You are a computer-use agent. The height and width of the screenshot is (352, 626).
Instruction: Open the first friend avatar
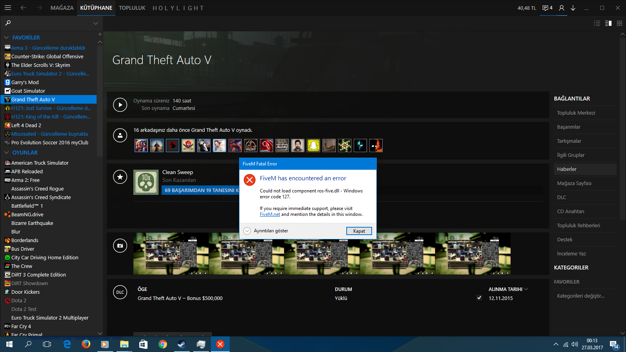click(141, 145)
